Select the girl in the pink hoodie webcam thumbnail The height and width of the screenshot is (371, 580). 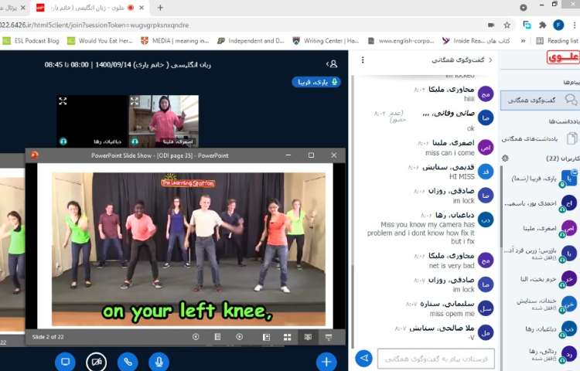click(x=164, y=121)
